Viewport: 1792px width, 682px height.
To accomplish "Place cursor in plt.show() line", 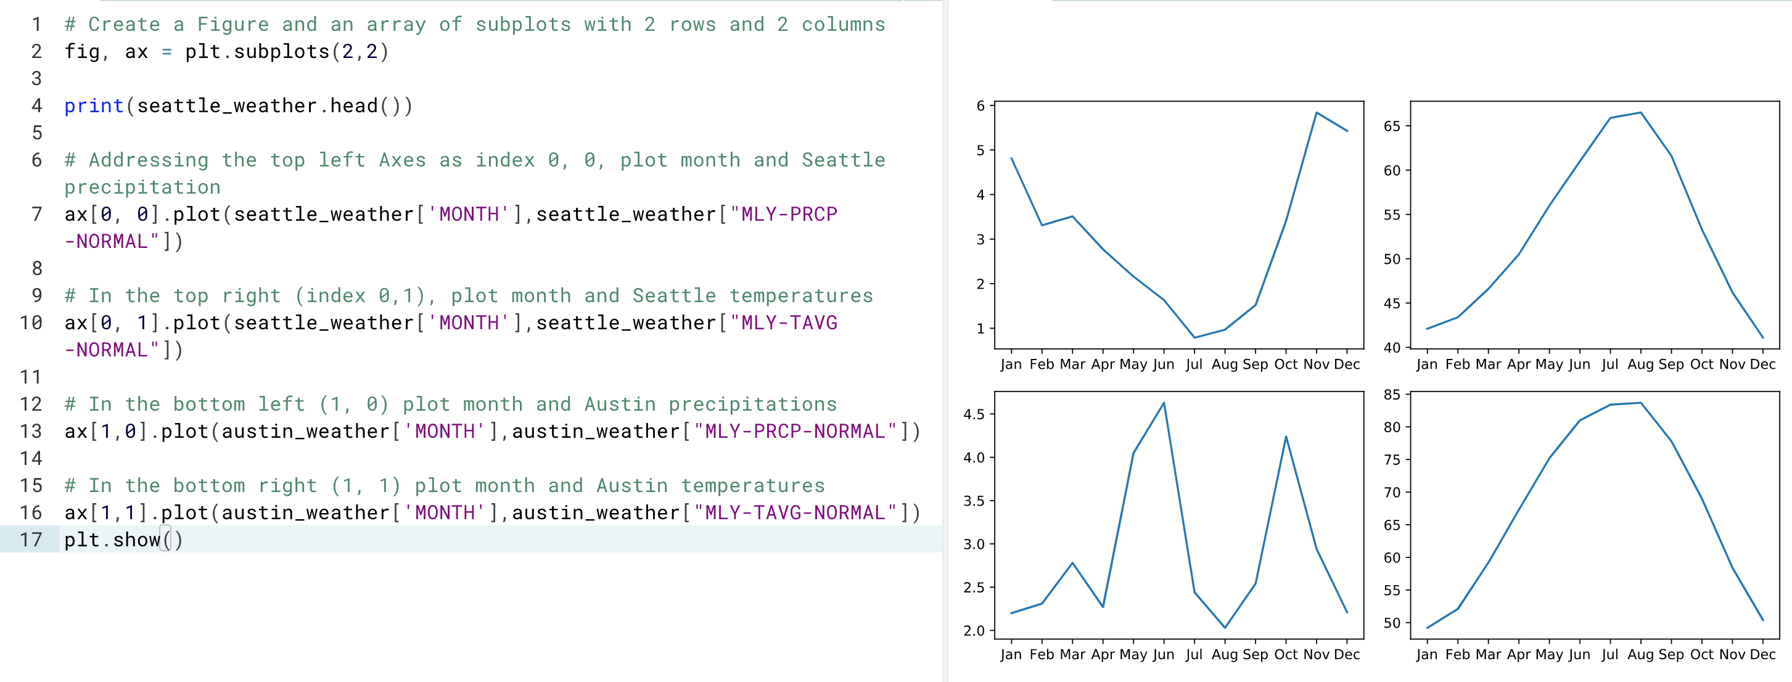I will point(123,540).
